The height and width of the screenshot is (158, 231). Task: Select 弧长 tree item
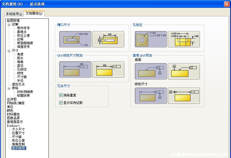tap(20, 58)
